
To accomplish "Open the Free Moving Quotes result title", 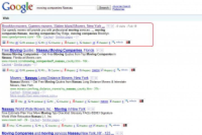I will coord(48,50).
